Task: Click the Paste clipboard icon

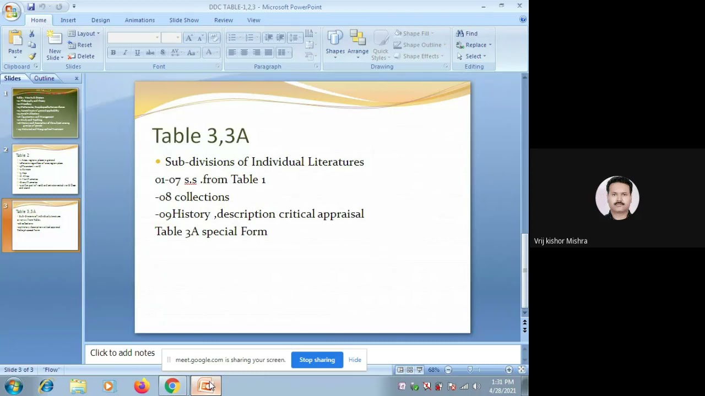Action: coord(15,38)
